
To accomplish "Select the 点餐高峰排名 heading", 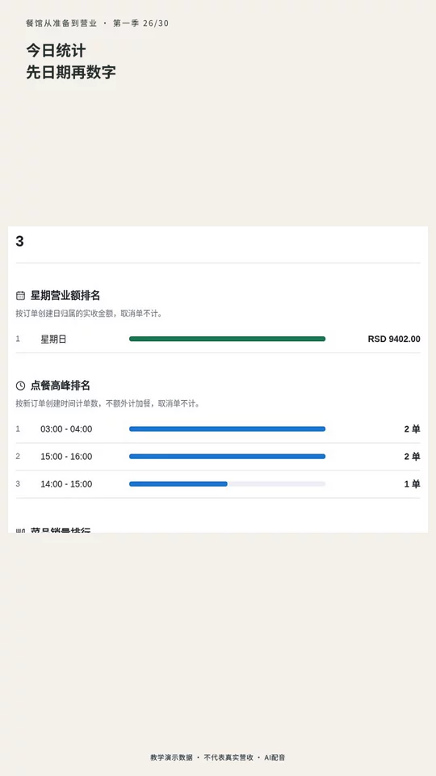I will point(61,386).
